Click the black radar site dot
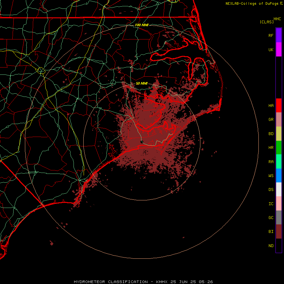Image resolution: width=284 pixels, height=284 pixels. [142, 142]
